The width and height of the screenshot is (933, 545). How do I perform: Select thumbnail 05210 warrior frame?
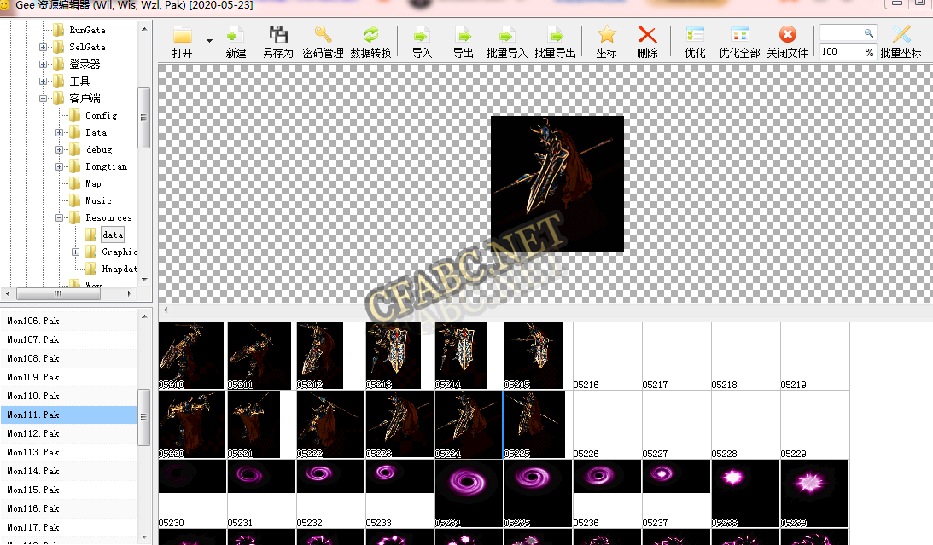click(191, 356)
